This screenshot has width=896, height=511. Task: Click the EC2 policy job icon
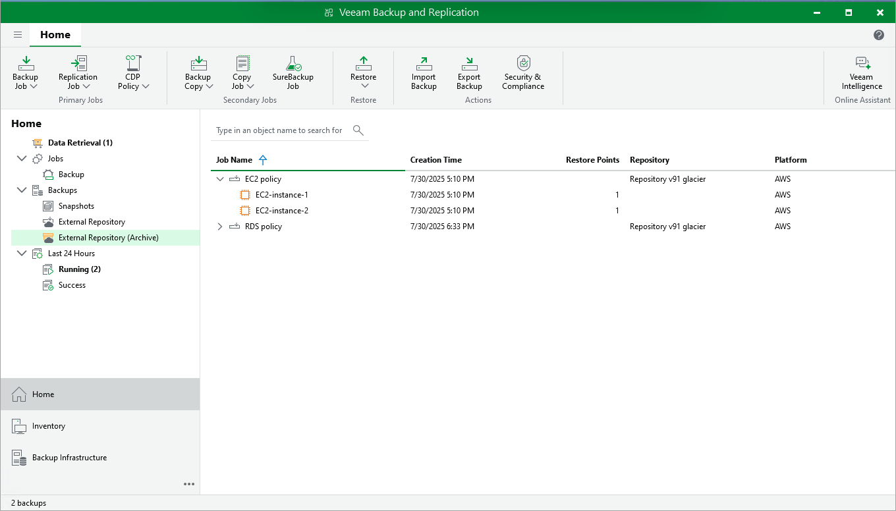(x=235, y=179)
